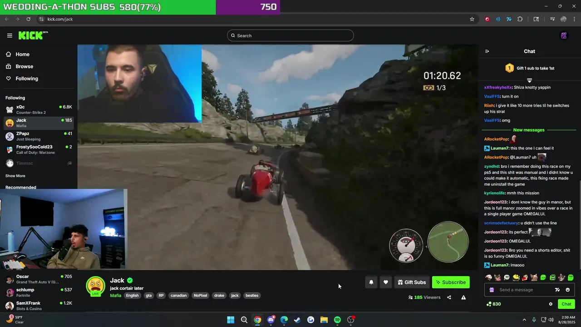The width and height of the screenshot is (581, 327).
Task: Open chat settings gear icon
Action: pyautogui.click(x=551, y=304)
